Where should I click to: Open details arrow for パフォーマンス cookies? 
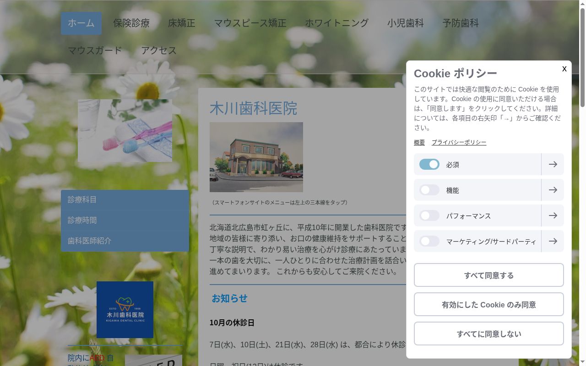(x=553, y=215)
